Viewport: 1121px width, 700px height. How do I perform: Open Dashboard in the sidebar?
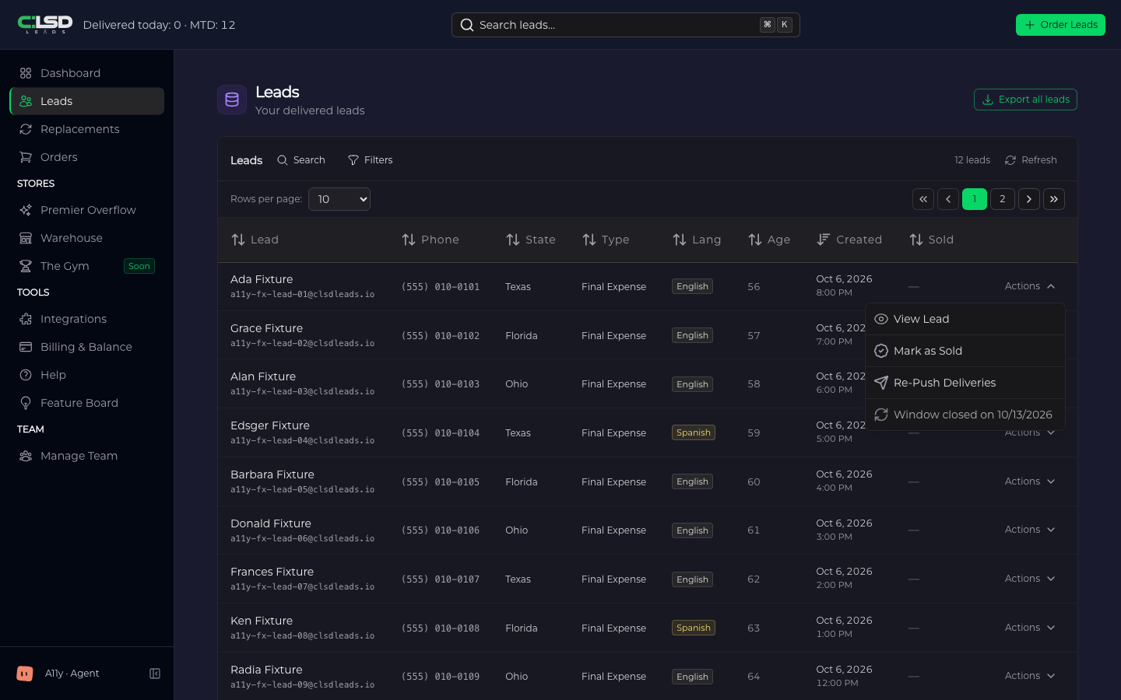point(86,73)
